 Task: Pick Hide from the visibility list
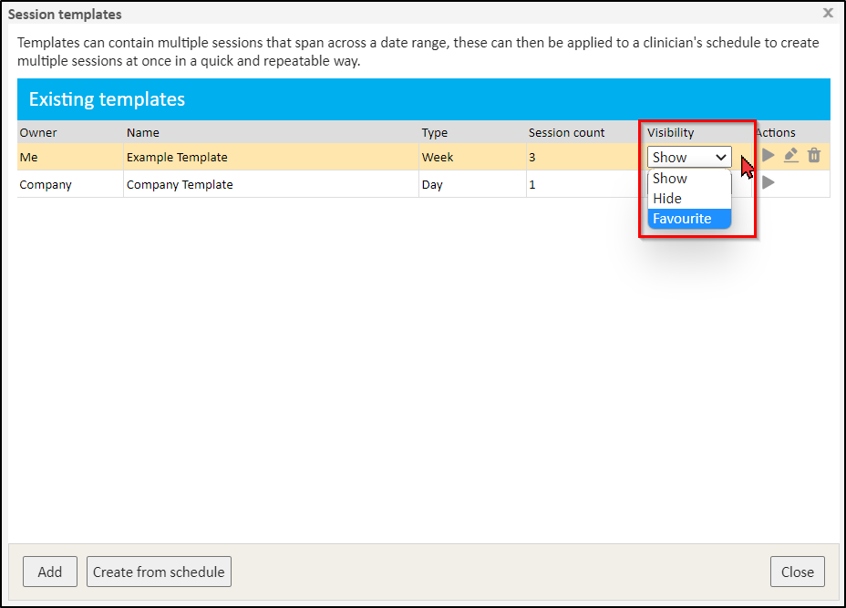point(667,199)
